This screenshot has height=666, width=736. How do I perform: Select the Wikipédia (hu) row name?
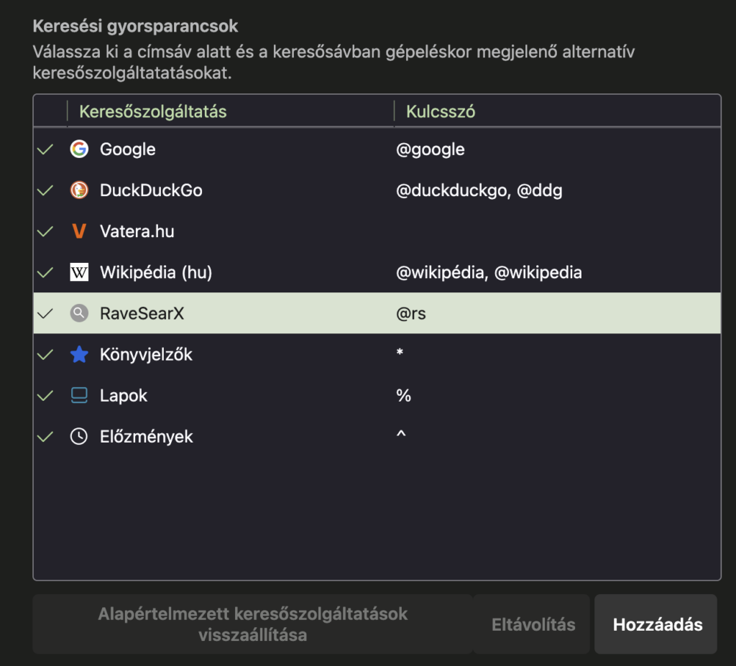[156, 272]
